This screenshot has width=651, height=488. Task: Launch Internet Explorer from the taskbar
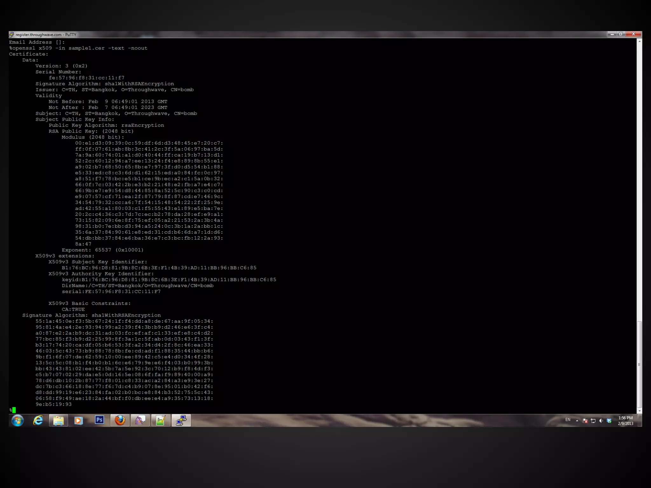38,420
